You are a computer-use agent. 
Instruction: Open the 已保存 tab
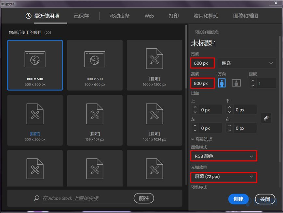pyautogui.click(x=81, y=16)
